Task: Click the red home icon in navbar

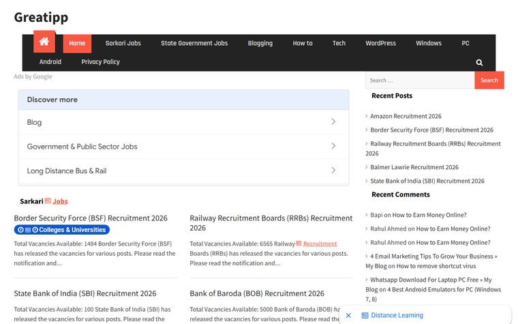Action: tap(44, 42)
